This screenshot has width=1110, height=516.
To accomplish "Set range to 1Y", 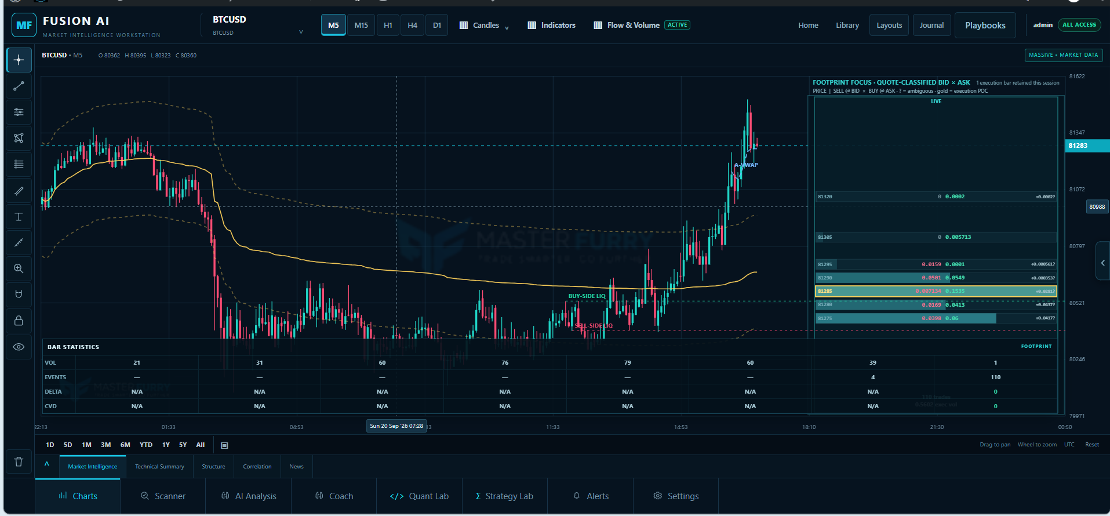I will pos(166,445).
